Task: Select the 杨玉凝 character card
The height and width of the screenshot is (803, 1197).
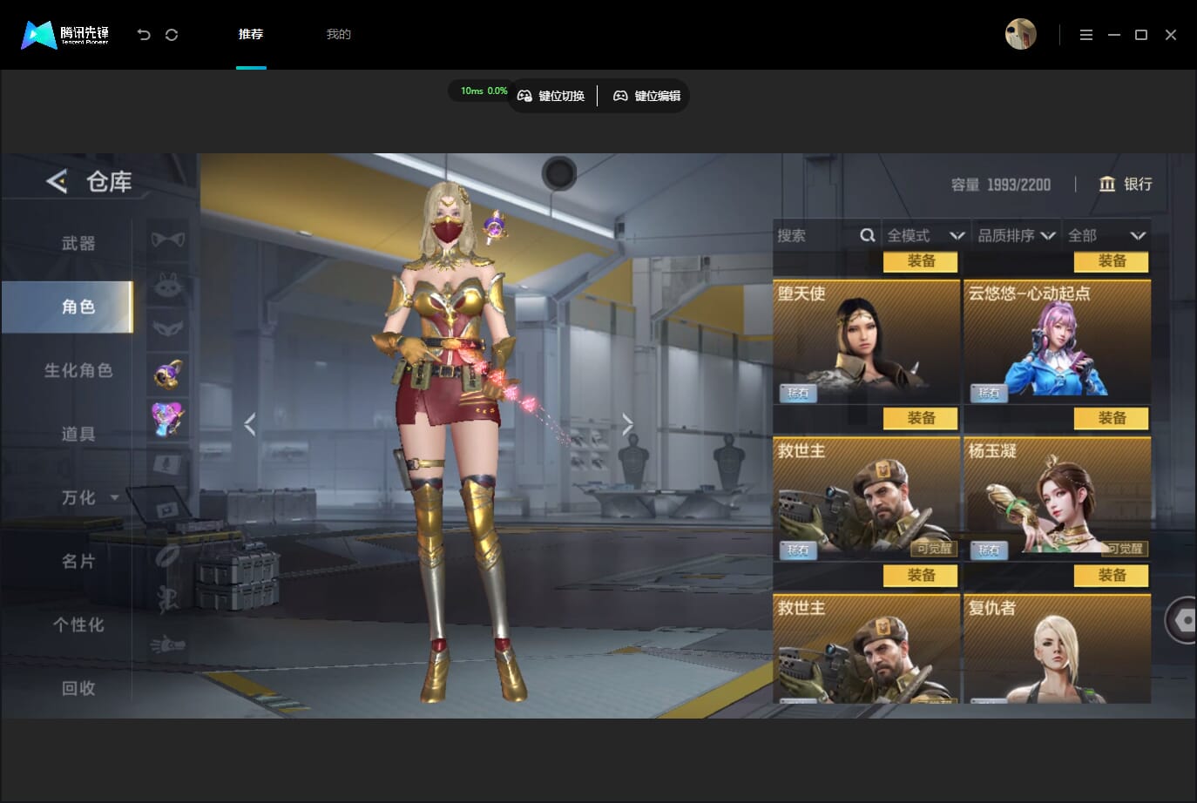Action: 1058,498
